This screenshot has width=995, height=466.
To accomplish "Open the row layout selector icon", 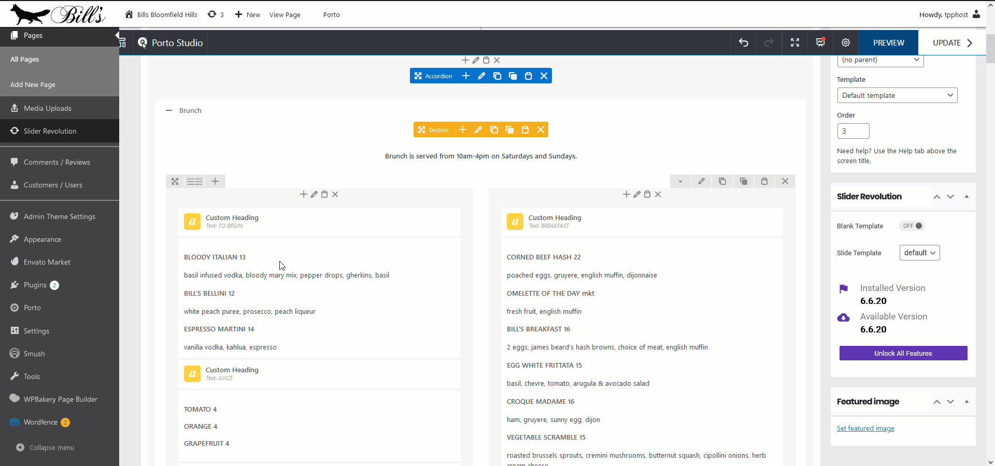I will click(194, 181).
